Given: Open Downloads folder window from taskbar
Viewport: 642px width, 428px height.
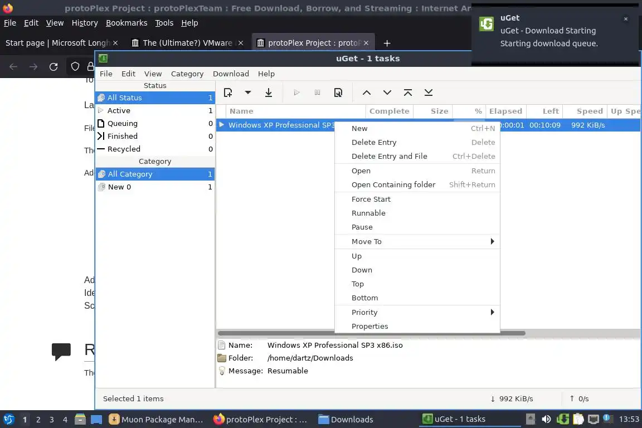Looking at the screenshot, I should point(346,420).
